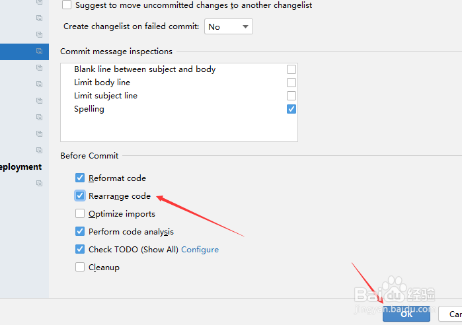Uncheck the Reformat code option
Screen dimensions: 462x325
pyautogui.click(x=80, y=178)
